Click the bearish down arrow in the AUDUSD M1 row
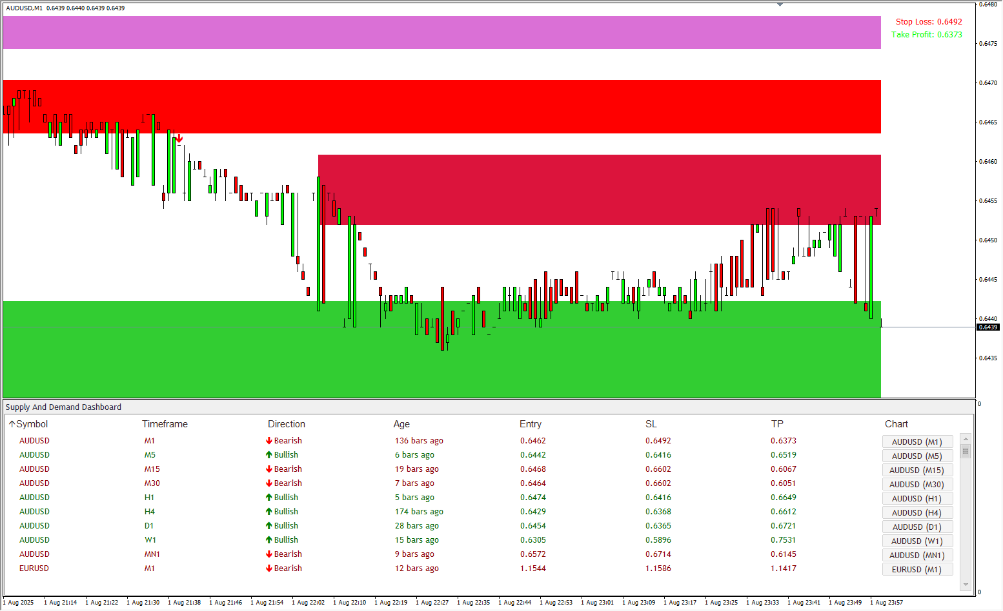1003x611 pixels. click(269, 441)
